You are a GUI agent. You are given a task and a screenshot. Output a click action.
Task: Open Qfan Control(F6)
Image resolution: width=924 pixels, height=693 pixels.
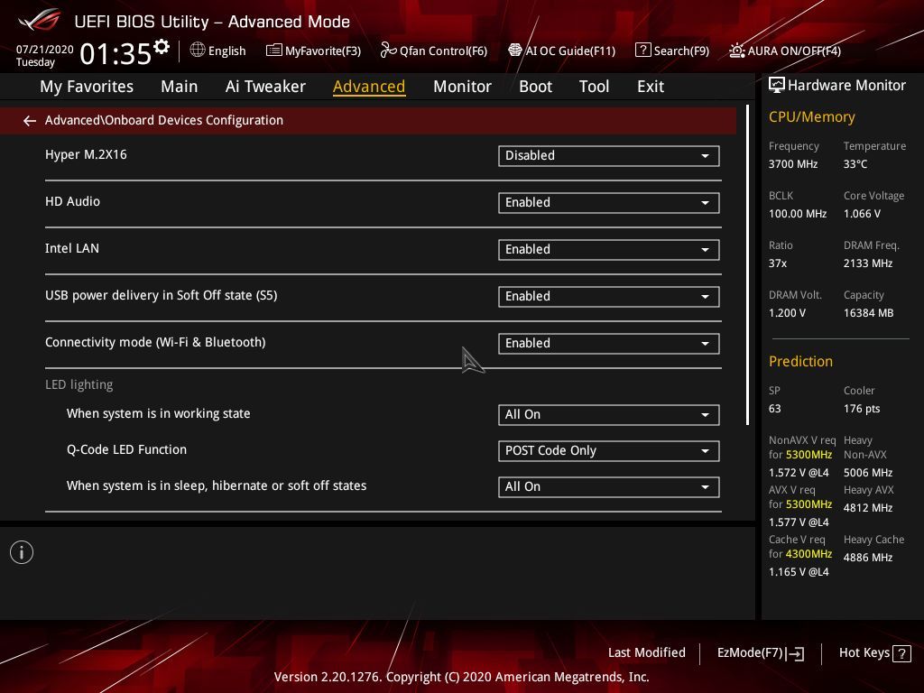434,51
